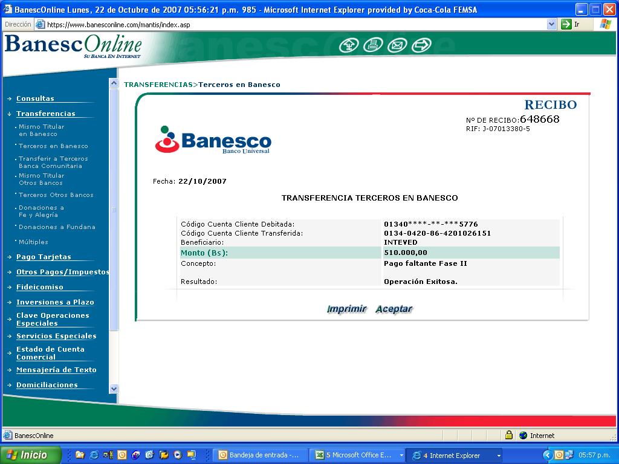
Task: Open the address bar dropdown arrow
Action: click(x=551, y=24)
